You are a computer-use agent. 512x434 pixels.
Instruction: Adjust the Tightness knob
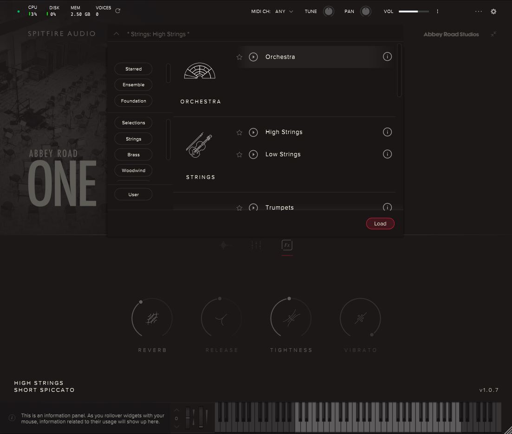291,318
